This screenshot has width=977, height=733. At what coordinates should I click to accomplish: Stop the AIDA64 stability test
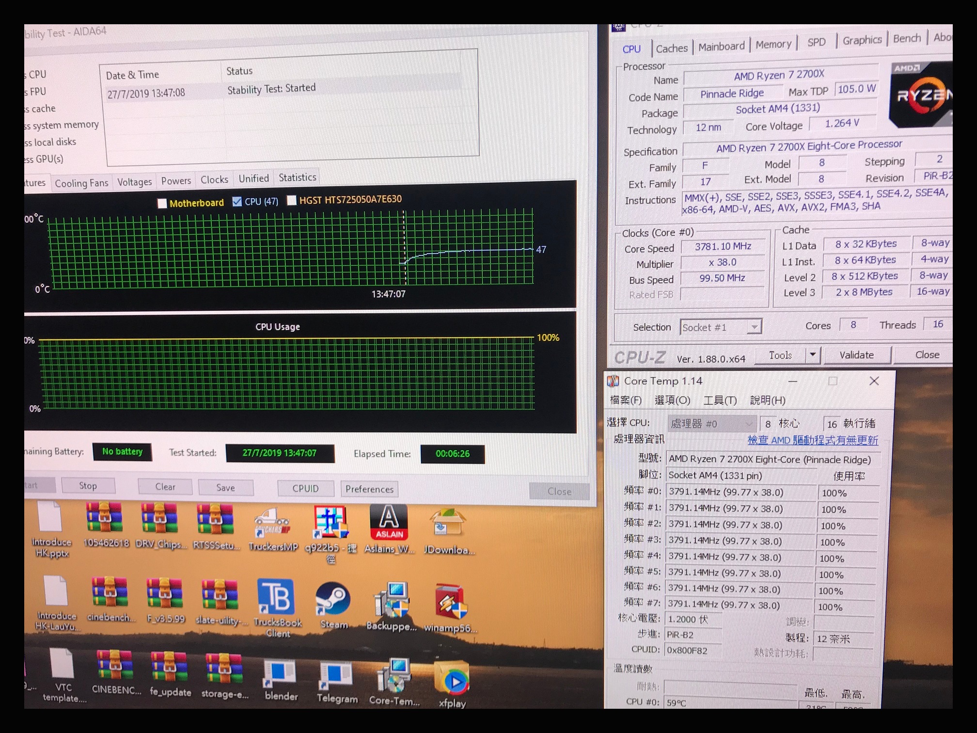point(88,486)
